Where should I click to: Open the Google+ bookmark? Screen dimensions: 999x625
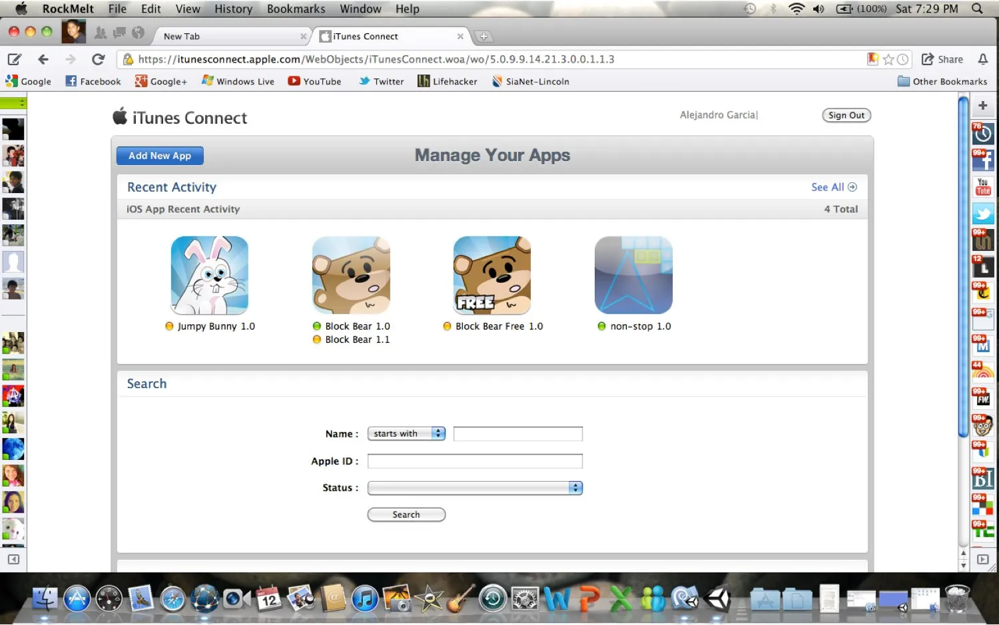(161, 81)
